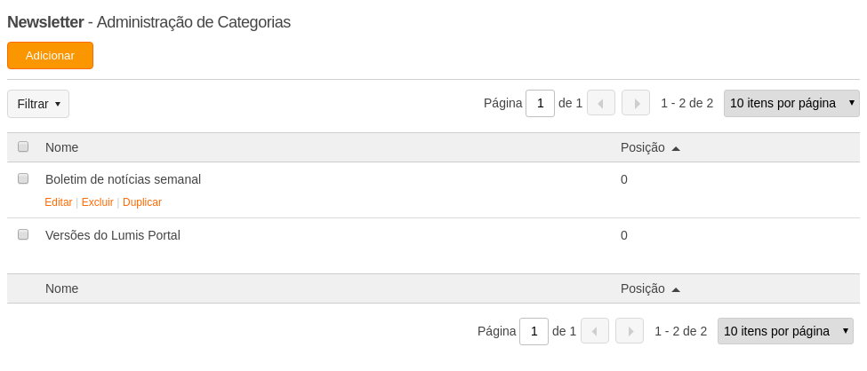Click the Editar link

pos(59,202)
